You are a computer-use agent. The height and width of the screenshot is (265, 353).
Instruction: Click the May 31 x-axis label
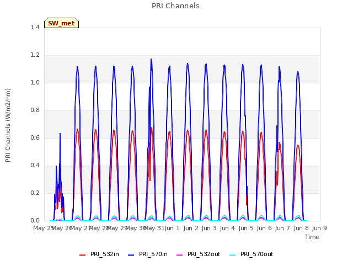pyautogui.click(x=154, y=228)
